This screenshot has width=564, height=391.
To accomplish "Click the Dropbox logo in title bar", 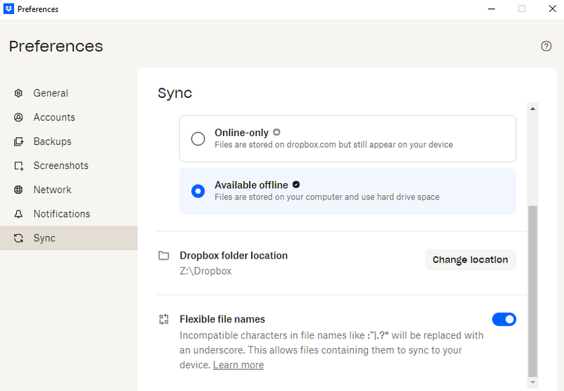I will pos(8,9).
